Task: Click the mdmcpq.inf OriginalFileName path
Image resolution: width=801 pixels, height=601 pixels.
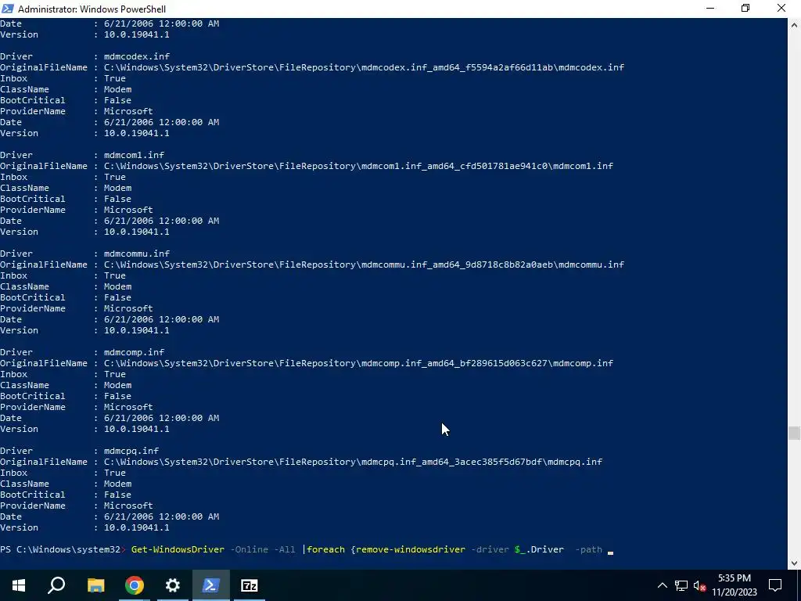Action: (x=353, y=462)
